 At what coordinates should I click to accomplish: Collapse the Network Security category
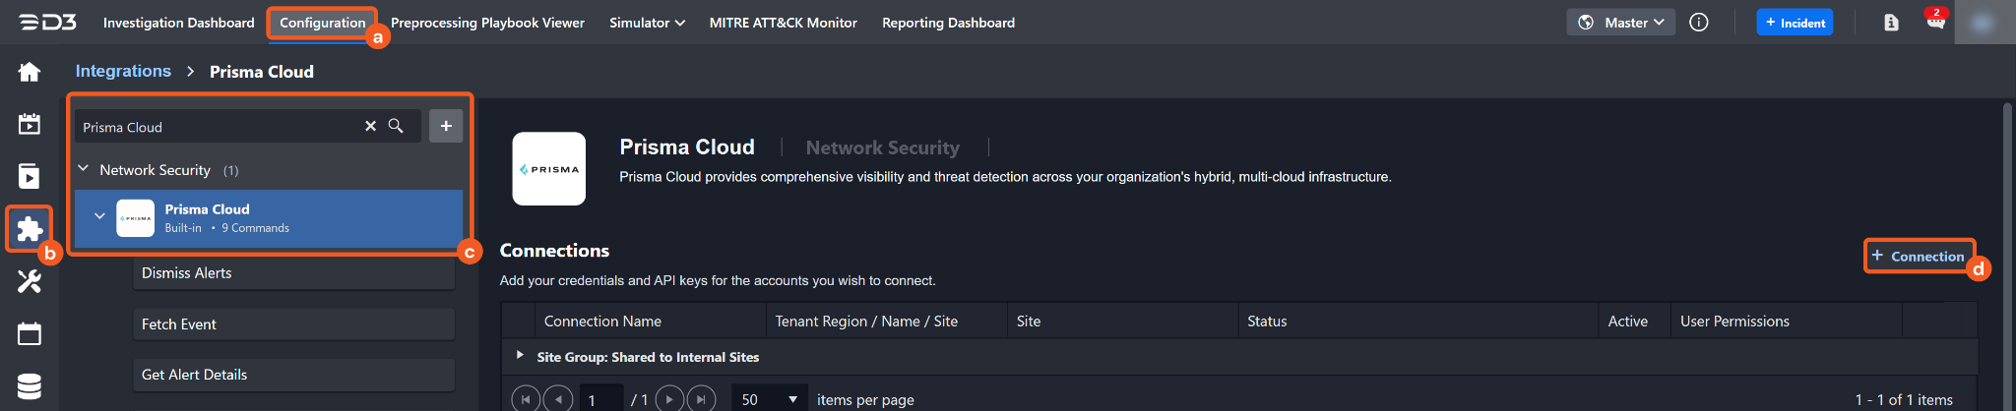84,169
